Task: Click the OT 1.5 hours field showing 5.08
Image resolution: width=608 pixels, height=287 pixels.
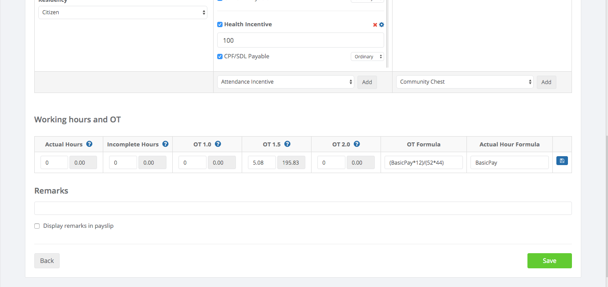Action: pos(262,162)
